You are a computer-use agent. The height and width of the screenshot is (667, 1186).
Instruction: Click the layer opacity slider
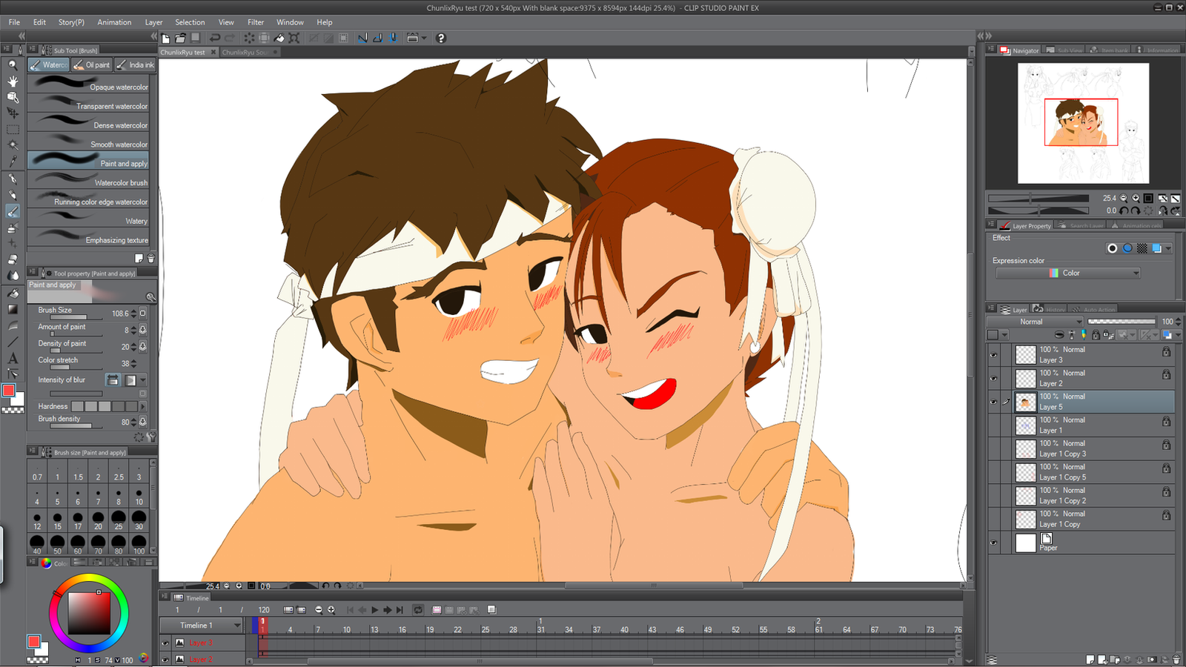tap(1121, 322)
